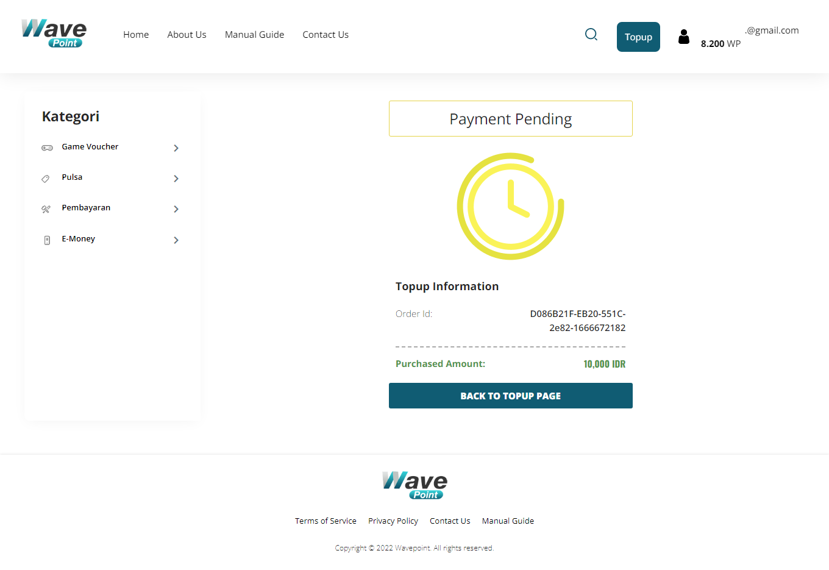
Task: Open About Us in the top menu
Action: [187, 35]
